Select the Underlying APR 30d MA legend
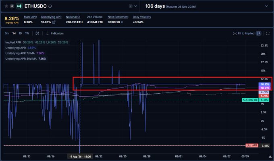Viewport: 274px width, 161px height. [26, 59]
